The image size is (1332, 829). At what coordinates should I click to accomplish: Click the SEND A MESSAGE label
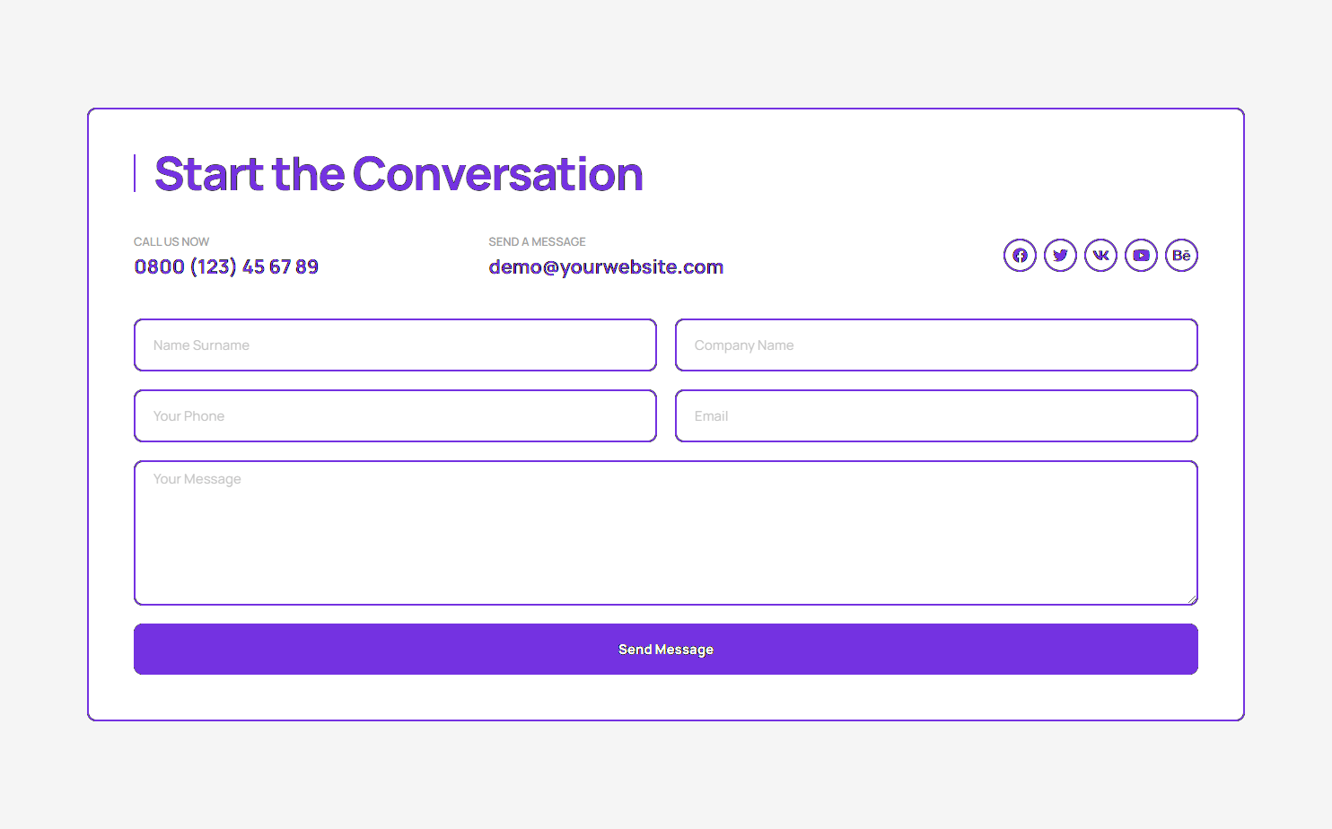tap(537, 242)
